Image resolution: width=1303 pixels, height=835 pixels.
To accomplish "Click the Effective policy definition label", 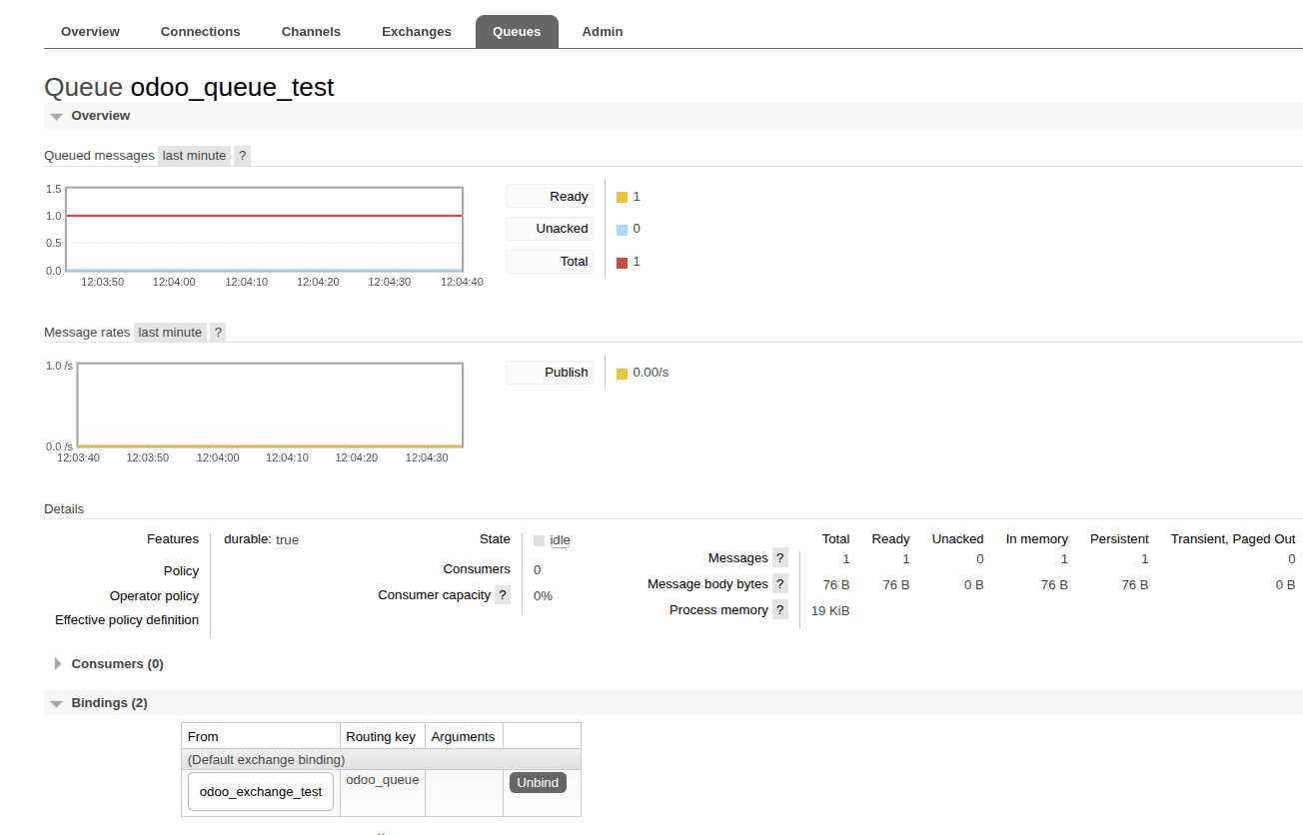I will [127, 620].
